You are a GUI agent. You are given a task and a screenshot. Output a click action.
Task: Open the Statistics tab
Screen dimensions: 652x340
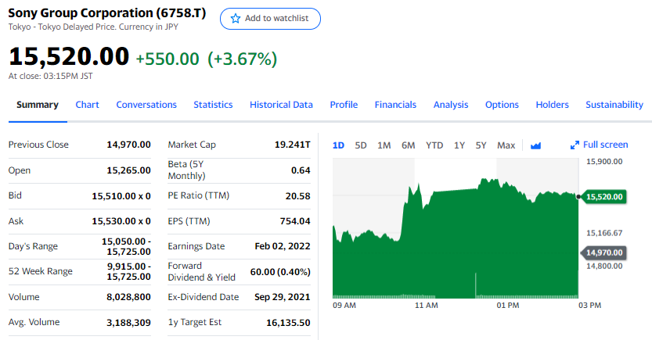pos(213,105)
